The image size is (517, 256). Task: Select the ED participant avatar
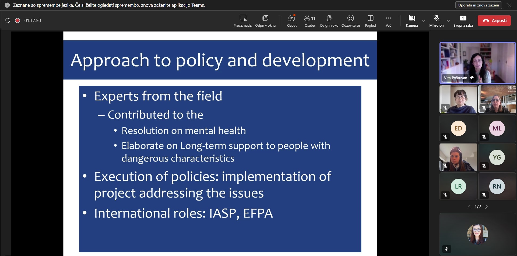458,128
